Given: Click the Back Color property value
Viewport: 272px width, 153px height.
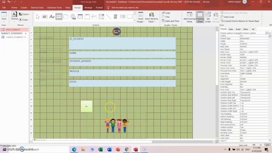Looking at the screenshot, I should (x=254, y=52).
